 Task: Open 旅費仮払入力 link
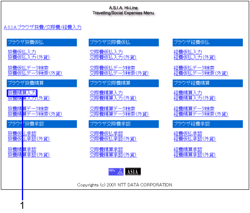pos(22,52)
